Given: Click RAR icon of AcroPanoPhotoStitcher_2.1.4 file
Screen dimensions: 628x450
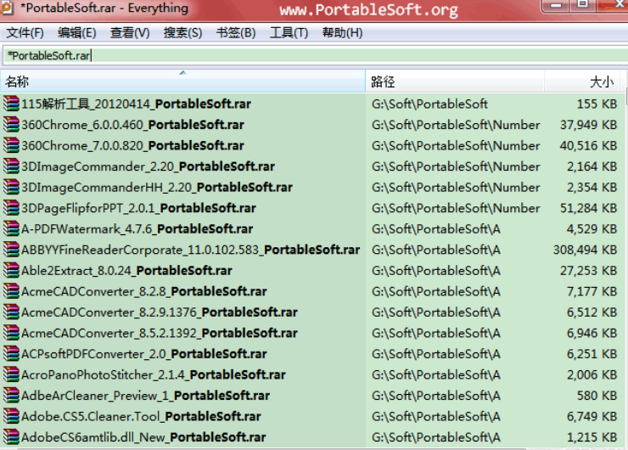Looking at the screenshot, I should 11,374.
